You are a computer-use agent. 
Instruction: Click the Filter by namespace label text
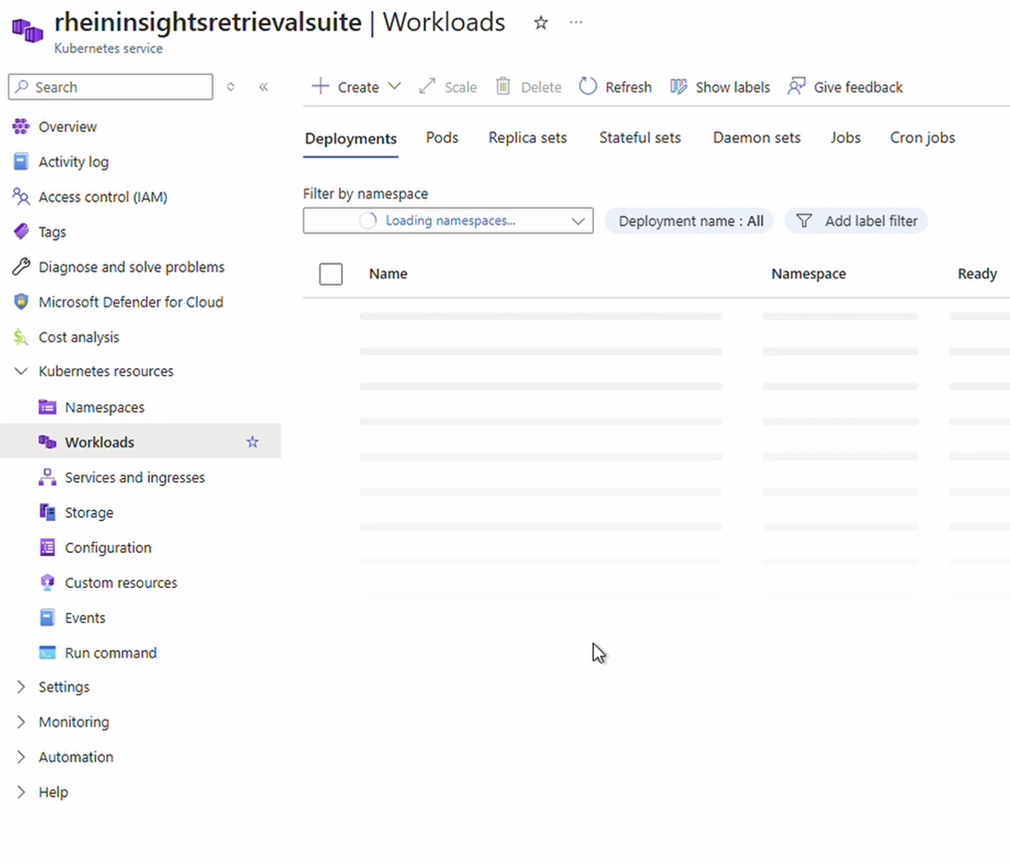click(x=366, y=193)
